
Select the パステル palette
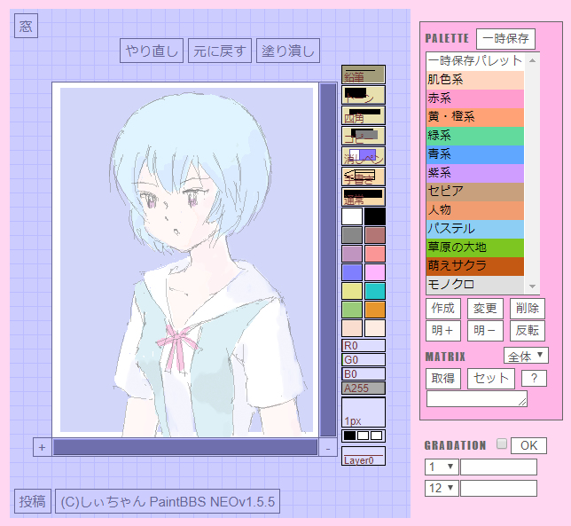[x=475, y=229]
